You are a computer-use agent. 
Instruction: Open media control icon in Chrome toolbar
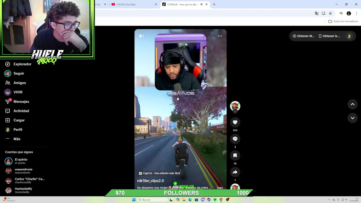tap(341, 13)
